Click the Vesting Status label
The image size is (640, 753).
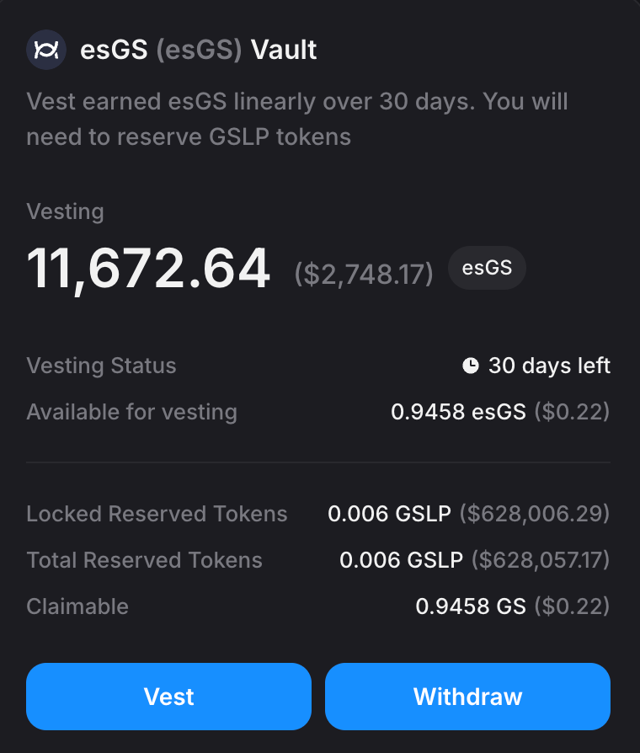pyautogui.click(x=102, y=366)
